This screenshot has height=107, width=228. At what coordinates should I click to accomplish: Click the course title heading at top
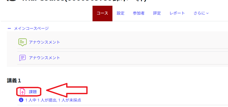tap(84, 1)
